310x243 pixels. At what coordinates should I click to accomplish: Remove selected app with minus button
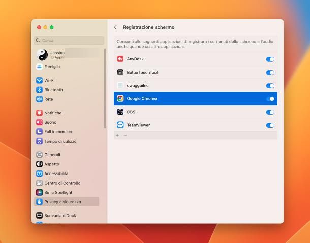pos(125,135)
